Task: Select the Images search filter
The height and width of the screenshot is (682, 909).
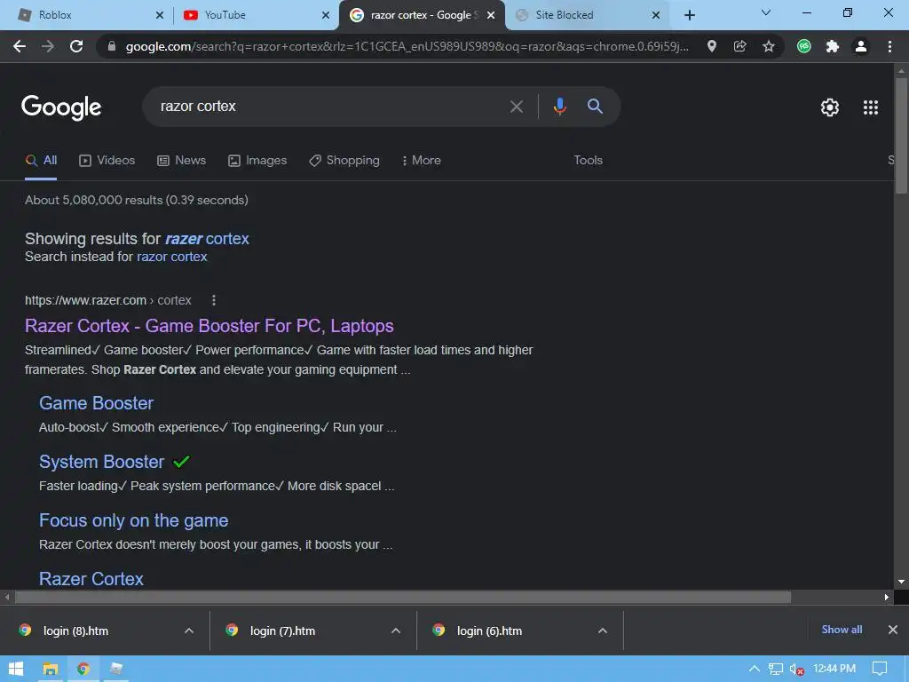Action: tap(257, 161)
